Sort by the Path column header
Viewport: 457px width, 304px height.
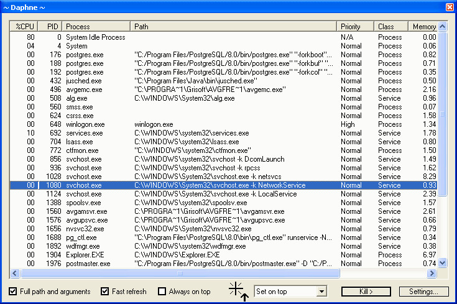pyautogui.click(x=233, y=27)
